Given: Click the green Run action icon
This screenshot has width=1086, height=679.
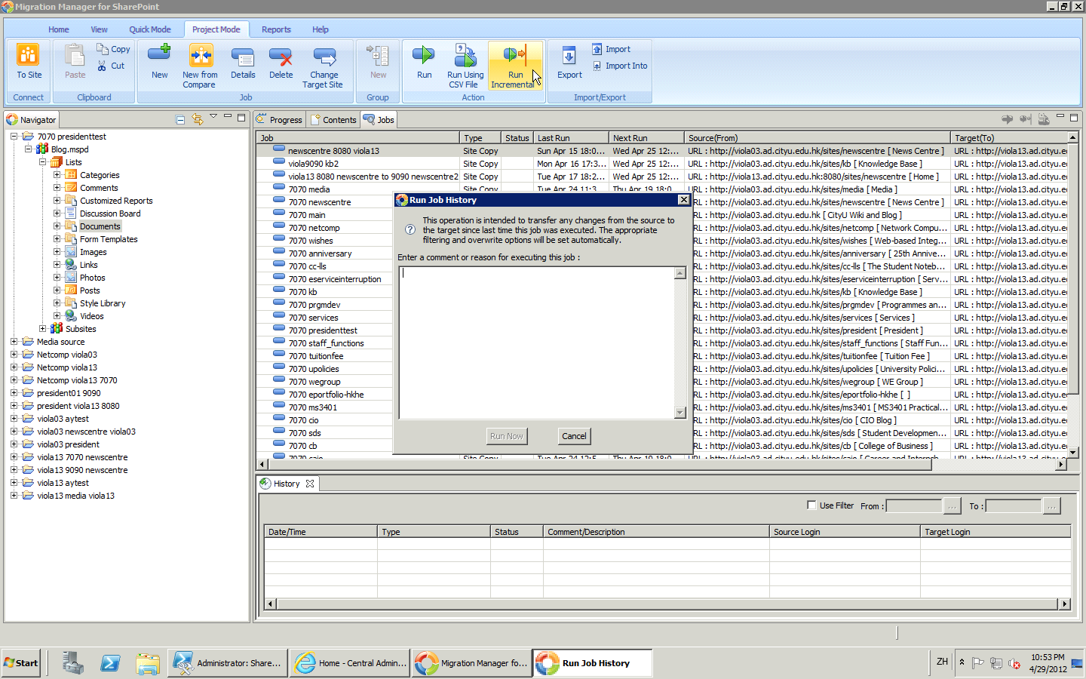Looking at the screenshot, I should tap(424, 55).
